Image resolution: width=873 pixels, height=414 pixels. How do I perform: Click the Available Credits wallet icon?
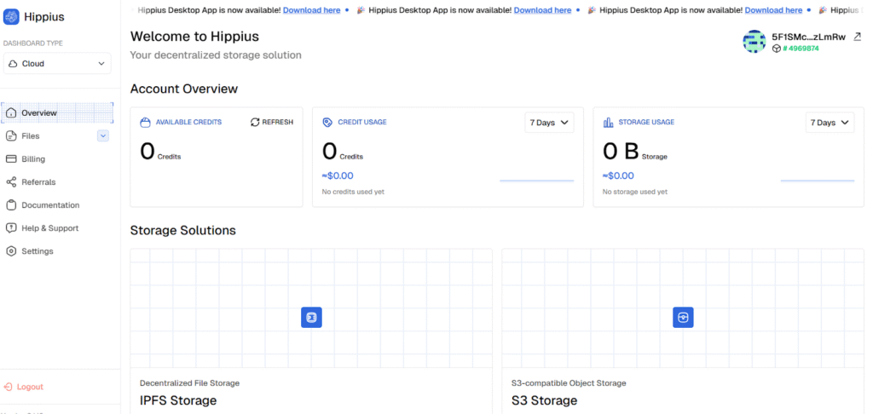click(x=146, y=123)
